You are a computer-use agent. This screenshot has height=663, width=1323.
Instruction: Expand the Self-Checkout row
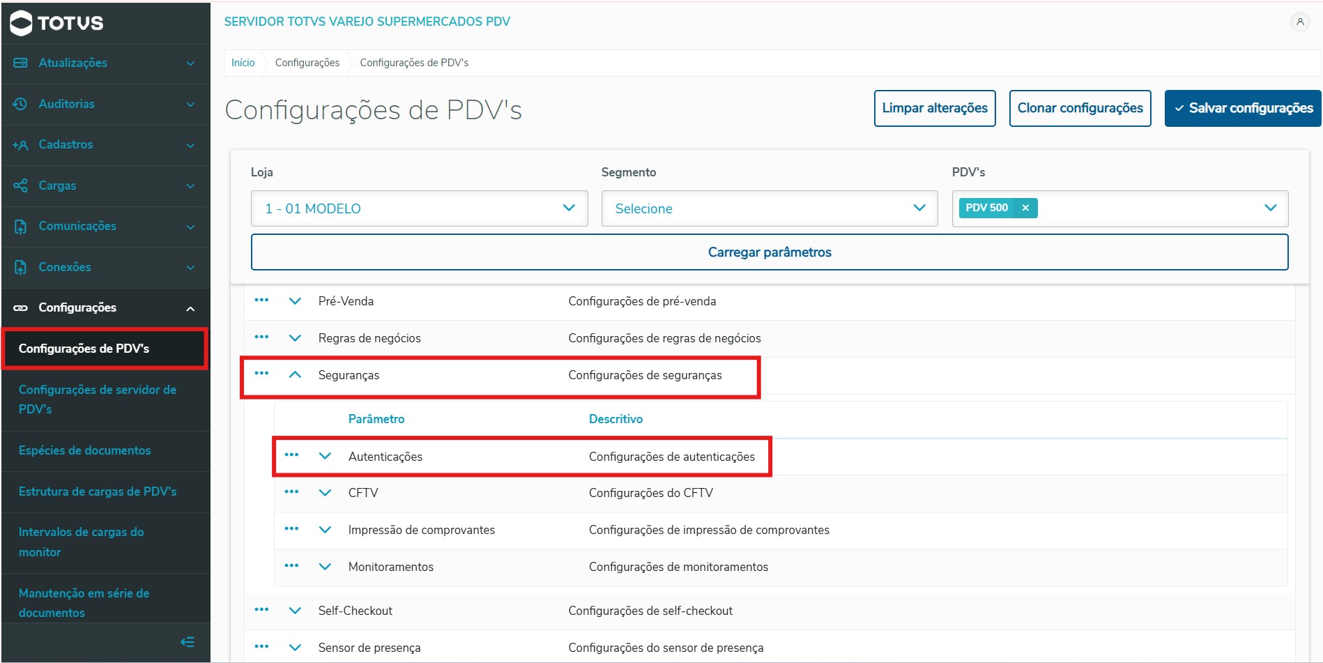pos(295,611)
